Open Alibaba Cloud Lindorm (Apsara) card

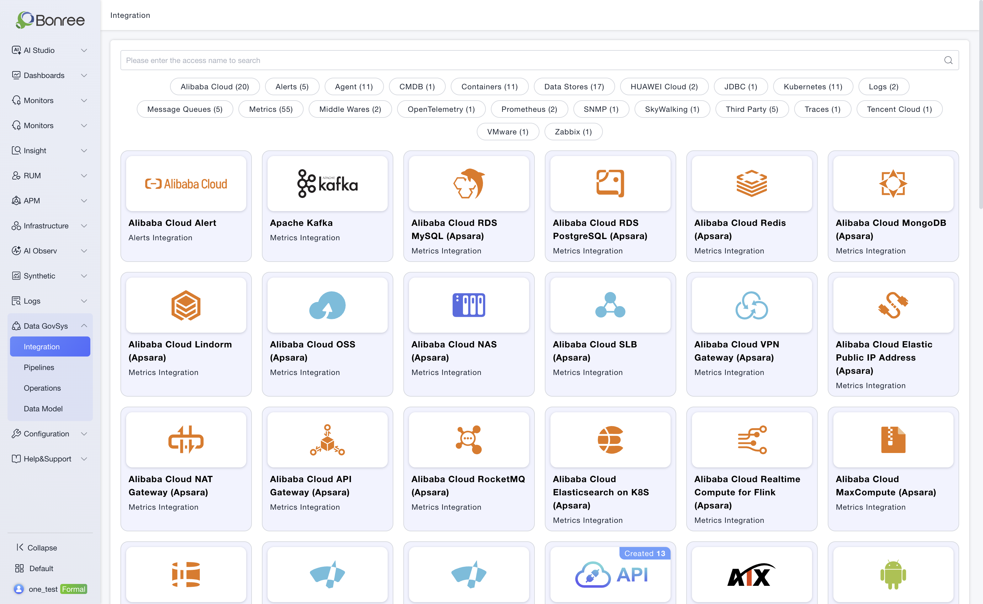click(x=186, y=334)
